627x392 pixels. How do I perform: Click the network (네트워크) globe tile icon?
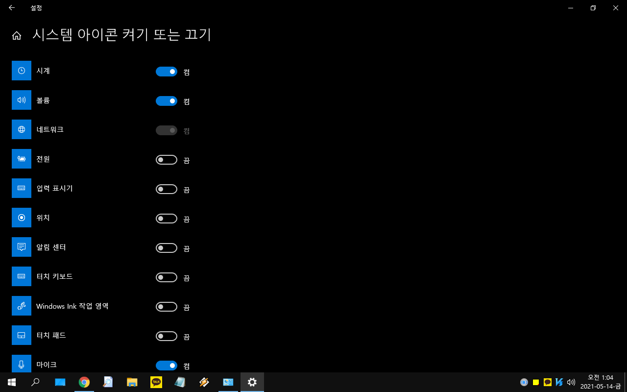(22, 129)
